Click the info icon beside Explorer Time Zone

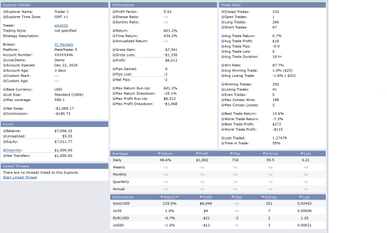pyautogui.click(x=4, y=17)
